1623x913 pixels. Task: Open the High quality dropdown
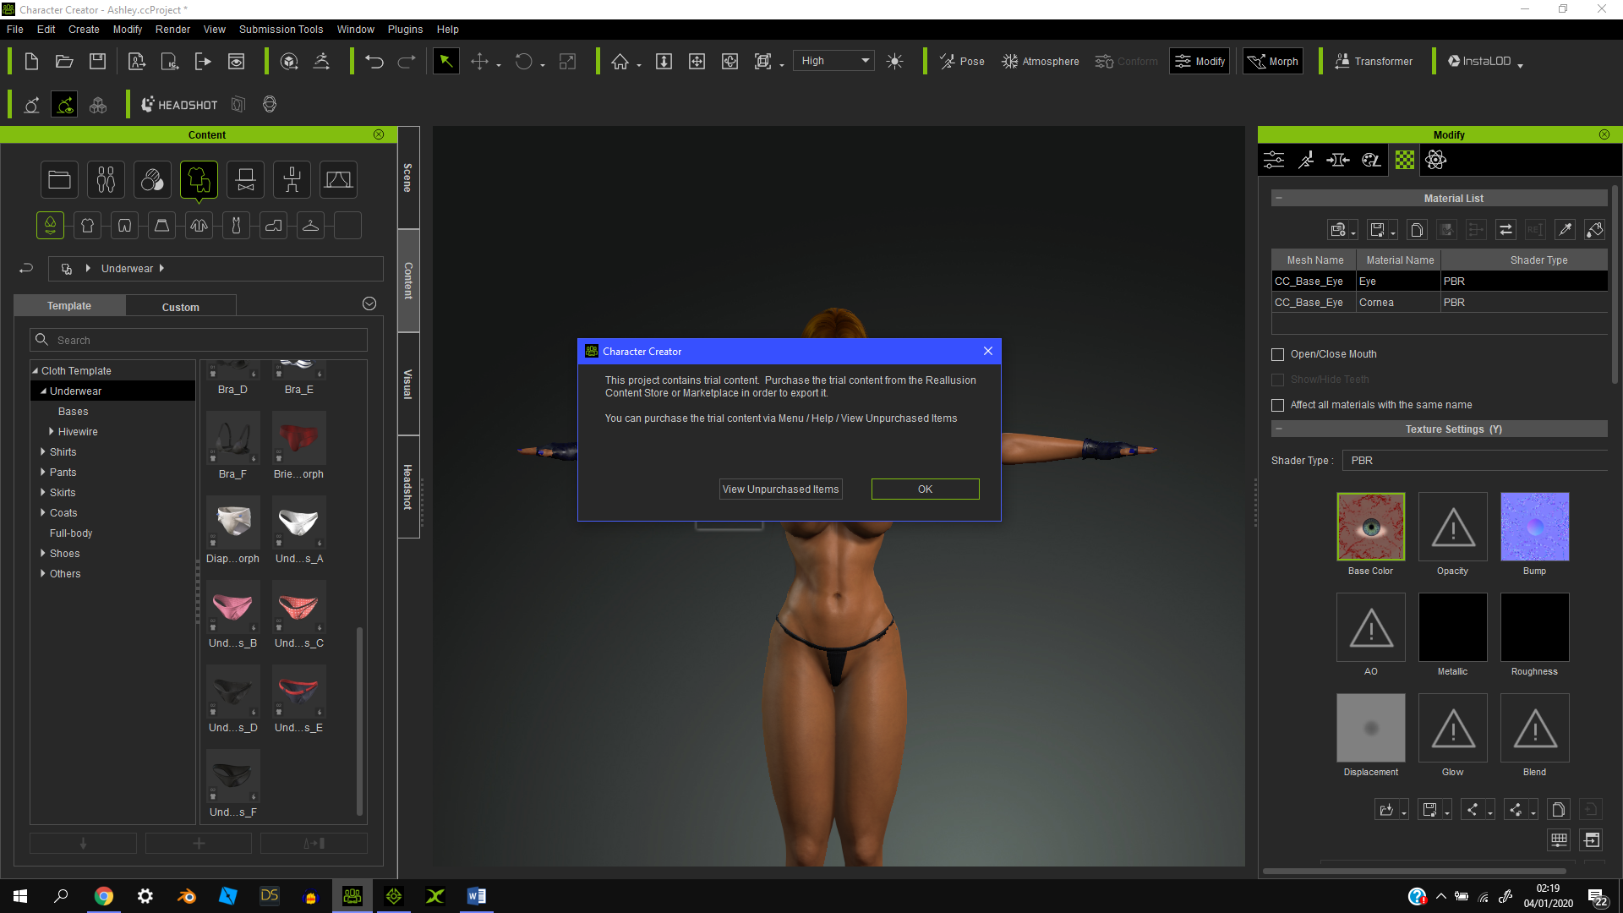(x=833, y=61)
